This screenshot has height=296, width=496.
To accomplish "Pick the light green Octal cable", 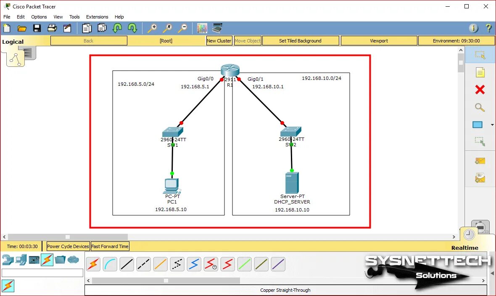I will click(244, 264).
